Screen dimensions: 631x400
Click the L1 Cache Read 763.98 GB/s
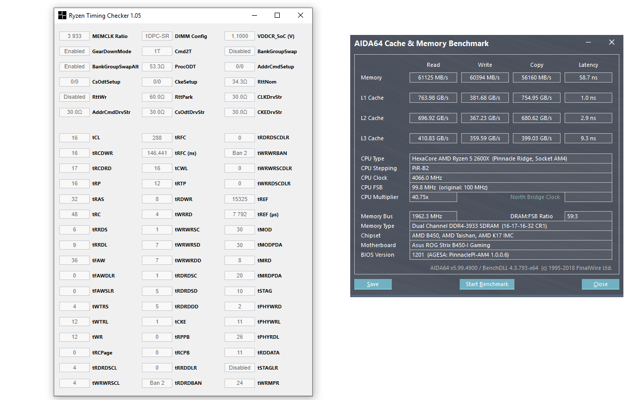[433, 98]
